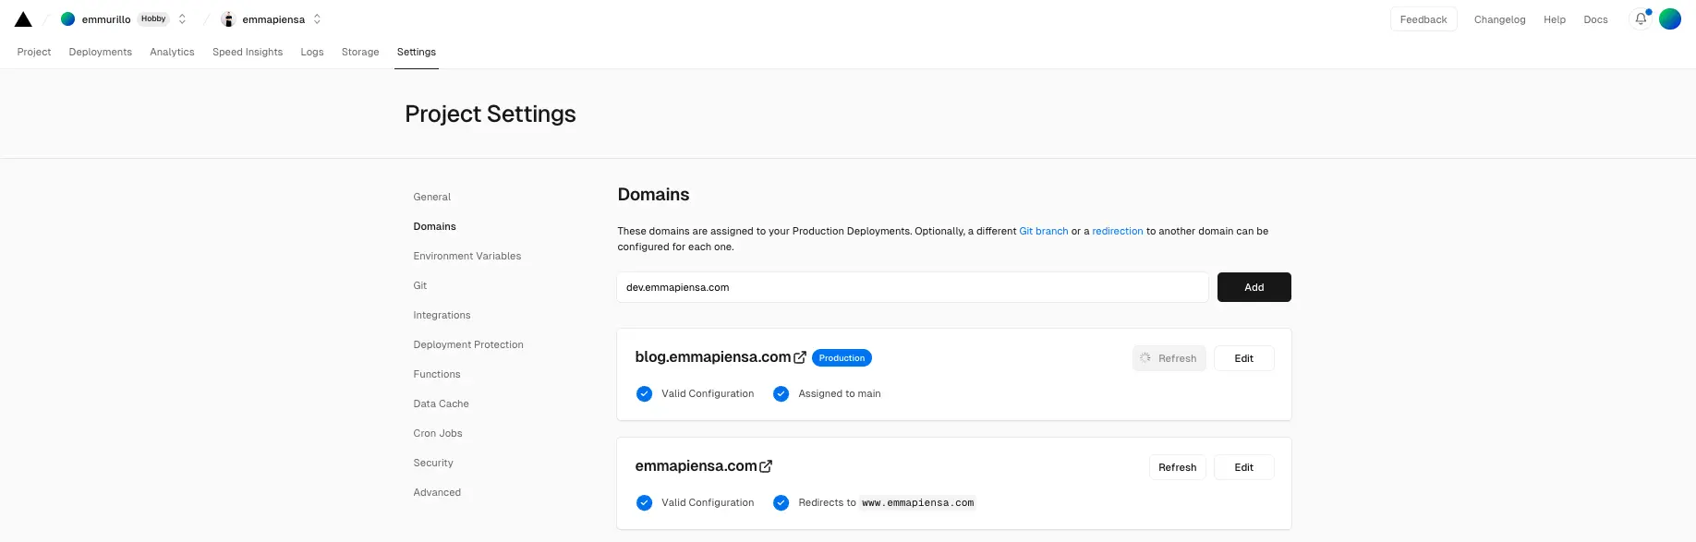Focus the domain name input field

coord(912,287)
